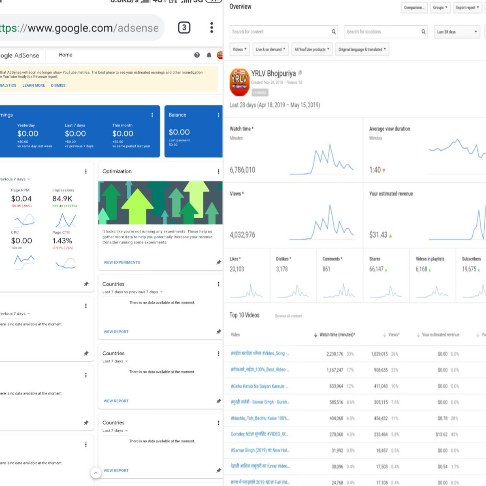
Task: Open the Page RPM performance card menu
Action: click(x=86, y=172)
